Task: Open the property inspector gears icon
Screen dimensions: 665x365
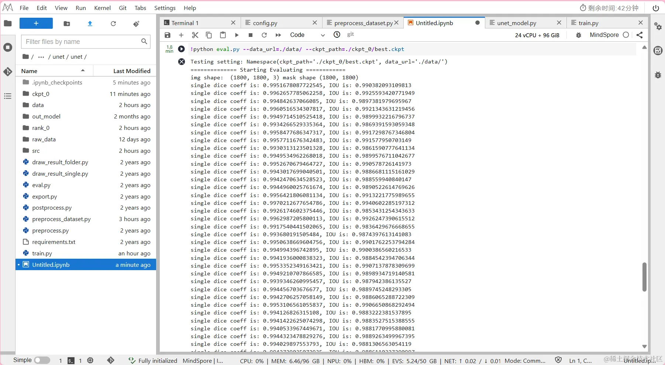Action: pyautogui.click(x=658, y=26)
